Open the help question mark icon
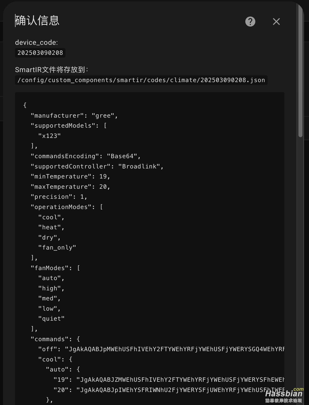 click(x=250, y=22)
